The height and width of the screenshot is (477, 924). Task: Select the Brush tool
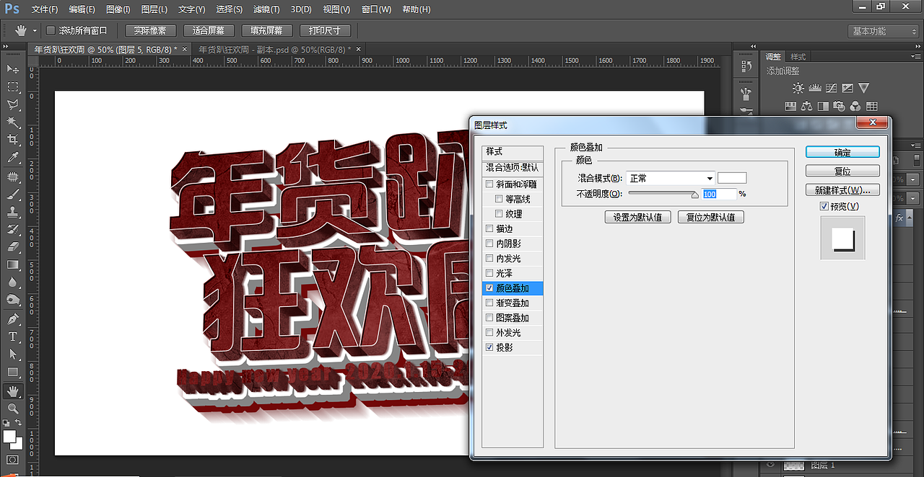(x=11, y=196)
